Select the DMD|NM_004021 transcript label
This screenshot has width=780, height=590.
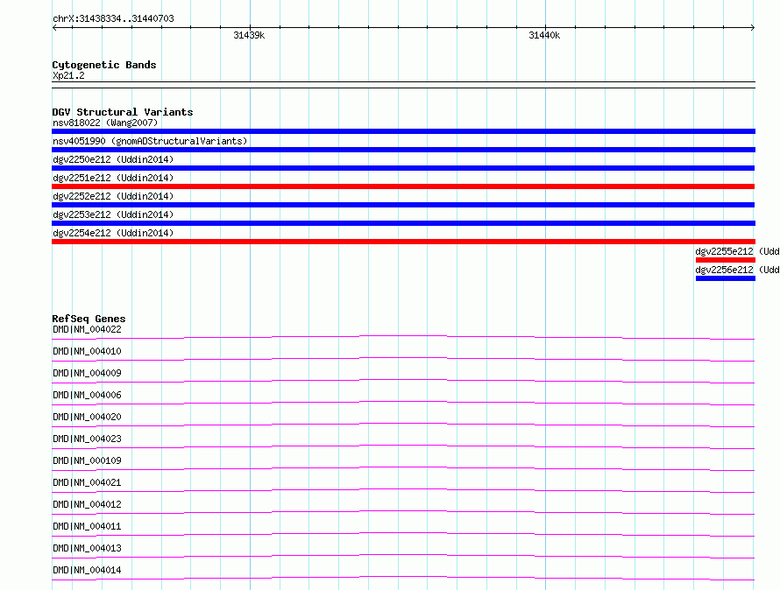point(87,482)
